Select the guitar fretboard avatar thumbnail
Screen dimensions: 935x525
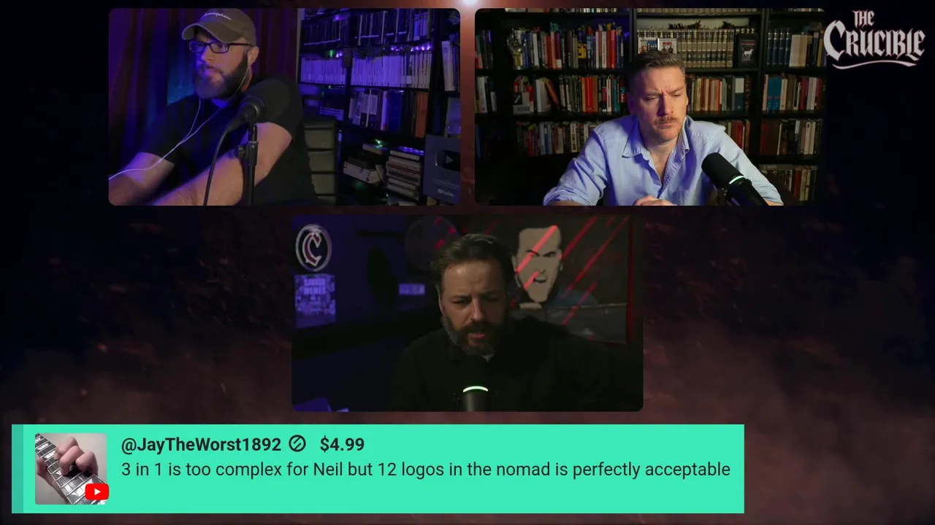pyautogui.click(x=71, y=469)
